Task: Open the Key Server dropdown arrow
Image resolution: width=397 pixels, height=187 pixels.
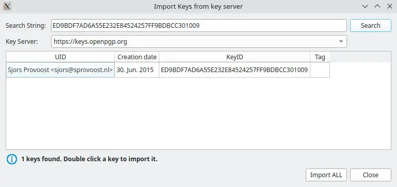Action: (341, 42)
